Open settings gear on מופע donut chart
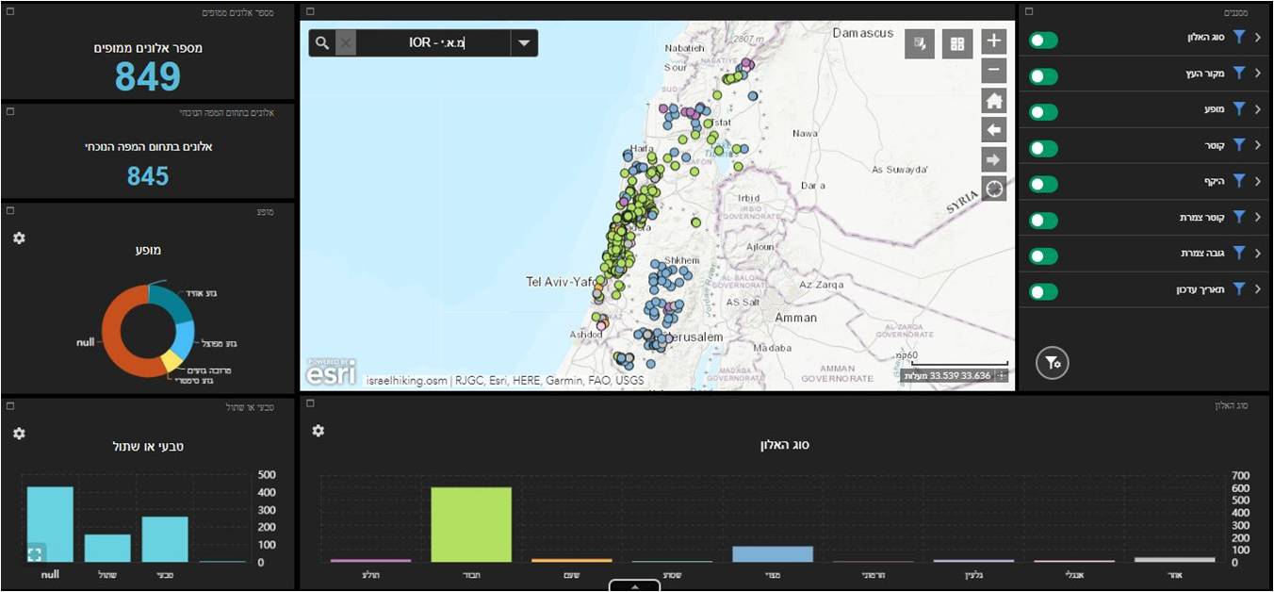The width and height of the screenshot is (1274, 592). (19, 238)
